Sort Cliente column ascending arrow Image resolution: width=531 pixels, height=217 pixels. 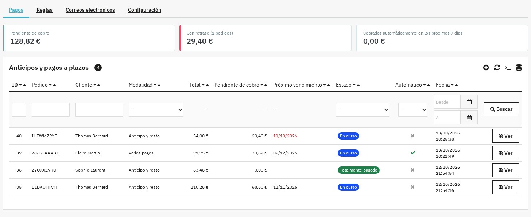tap(99, 85)
